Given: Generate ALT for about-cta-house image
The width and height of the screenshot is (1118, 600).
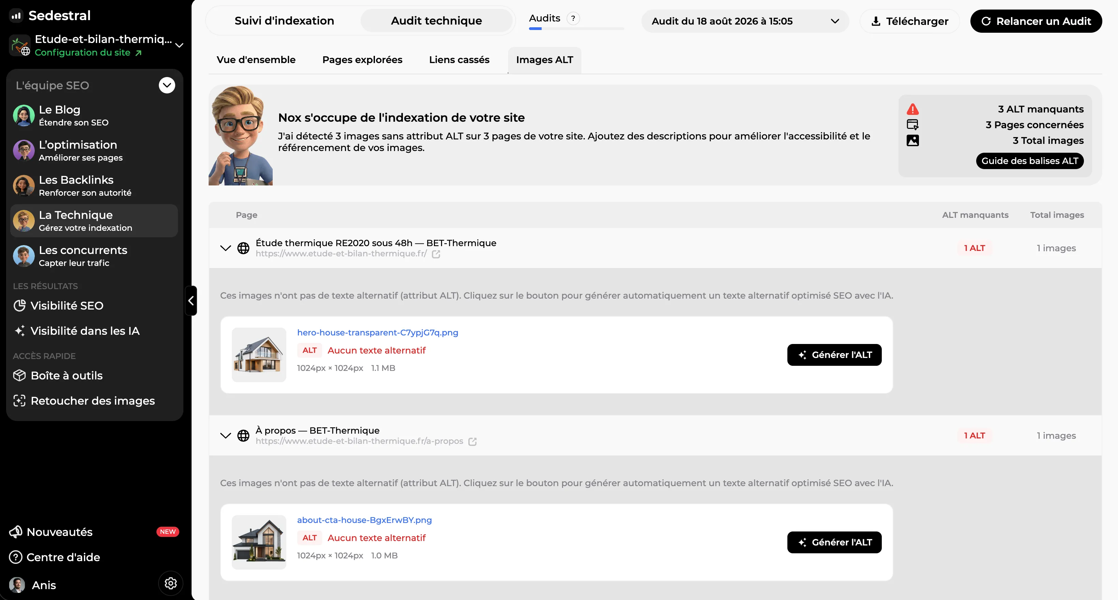Looking at the screenshot, I should click(x=834, y=542).
